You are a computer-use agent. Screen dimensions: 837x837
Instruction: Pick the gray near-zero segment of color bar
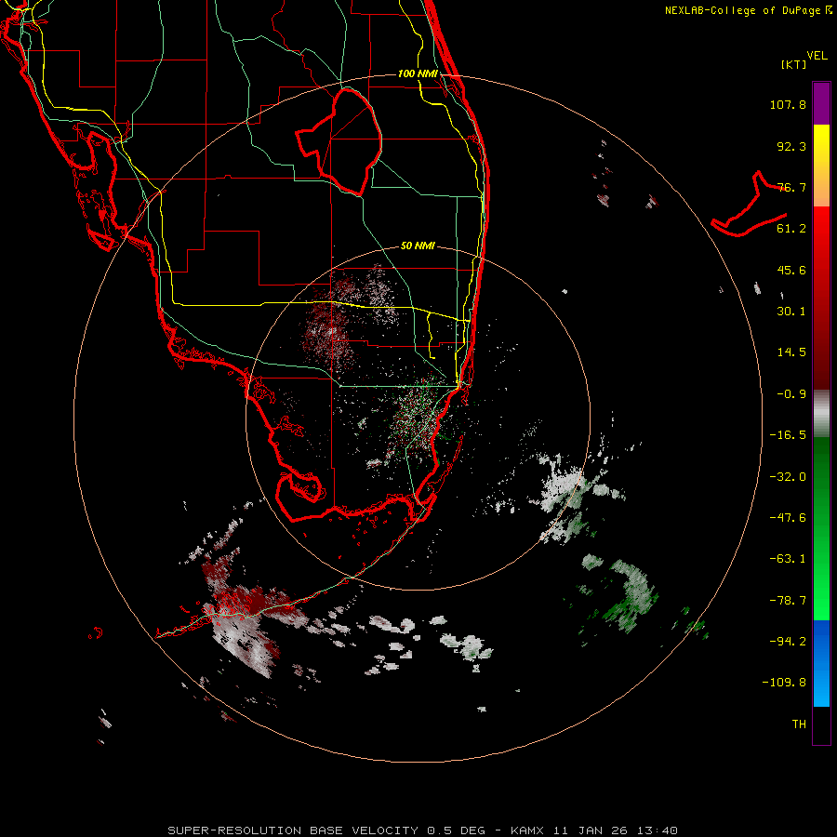pyautogui.click(x=821, y=414)
